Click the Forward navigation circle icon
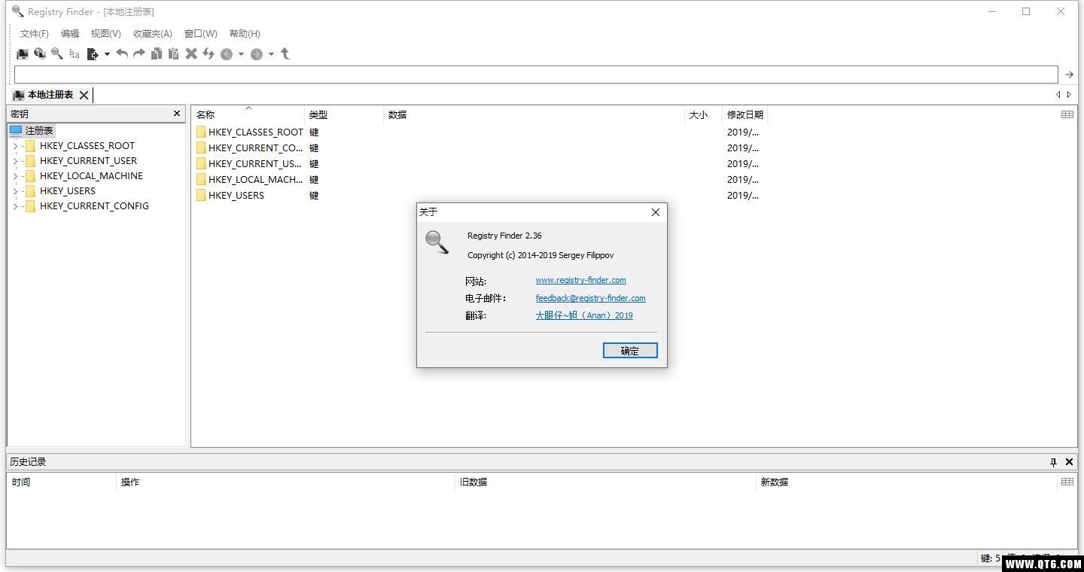Image resolution: width=1084 pixels, height=572 pixels. [x=257, y=54]
